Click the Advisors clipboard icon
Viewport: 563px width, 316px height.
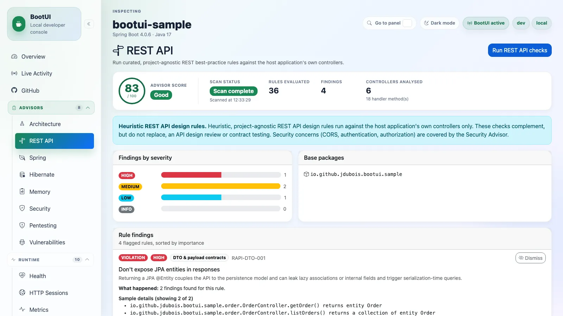[x=14, y=108]
